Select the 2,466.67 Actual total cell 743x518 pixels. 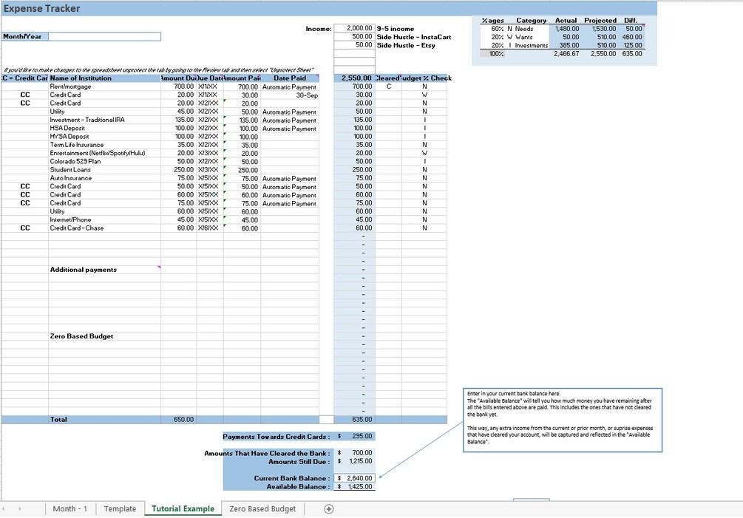click(566, 53)
